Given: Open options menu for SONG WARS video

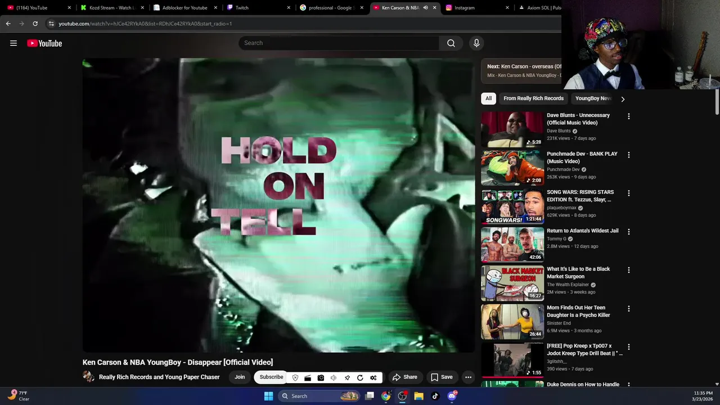Looking at the screenshot, I should [629, 193].
